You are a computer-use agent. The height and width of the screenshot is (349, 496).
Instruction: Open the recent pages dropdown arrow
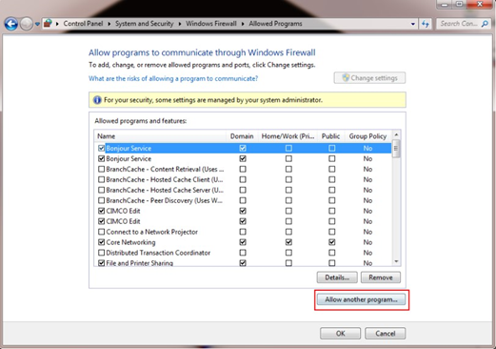pyautogui.click(x=37, y=24)
